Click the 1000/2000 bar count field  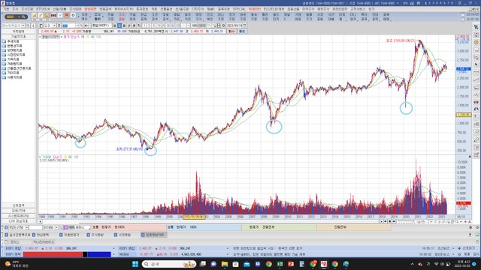(x=198, y=25)
